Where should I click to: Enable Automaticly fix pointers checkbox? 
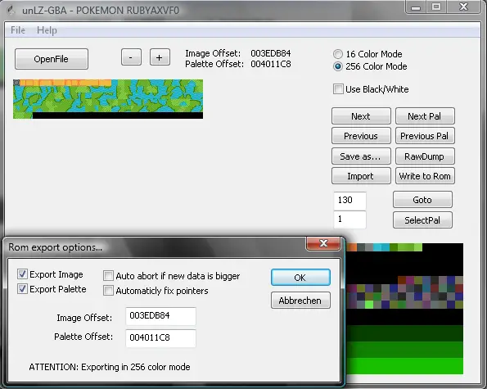click(x=108, y=291)
